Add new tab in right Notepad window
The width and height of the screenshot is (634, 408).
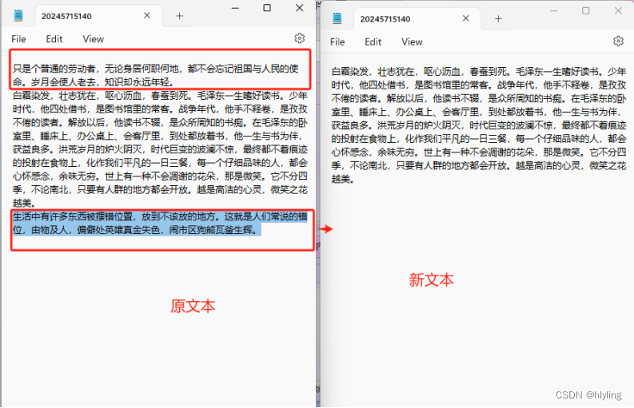pos(498,18)
